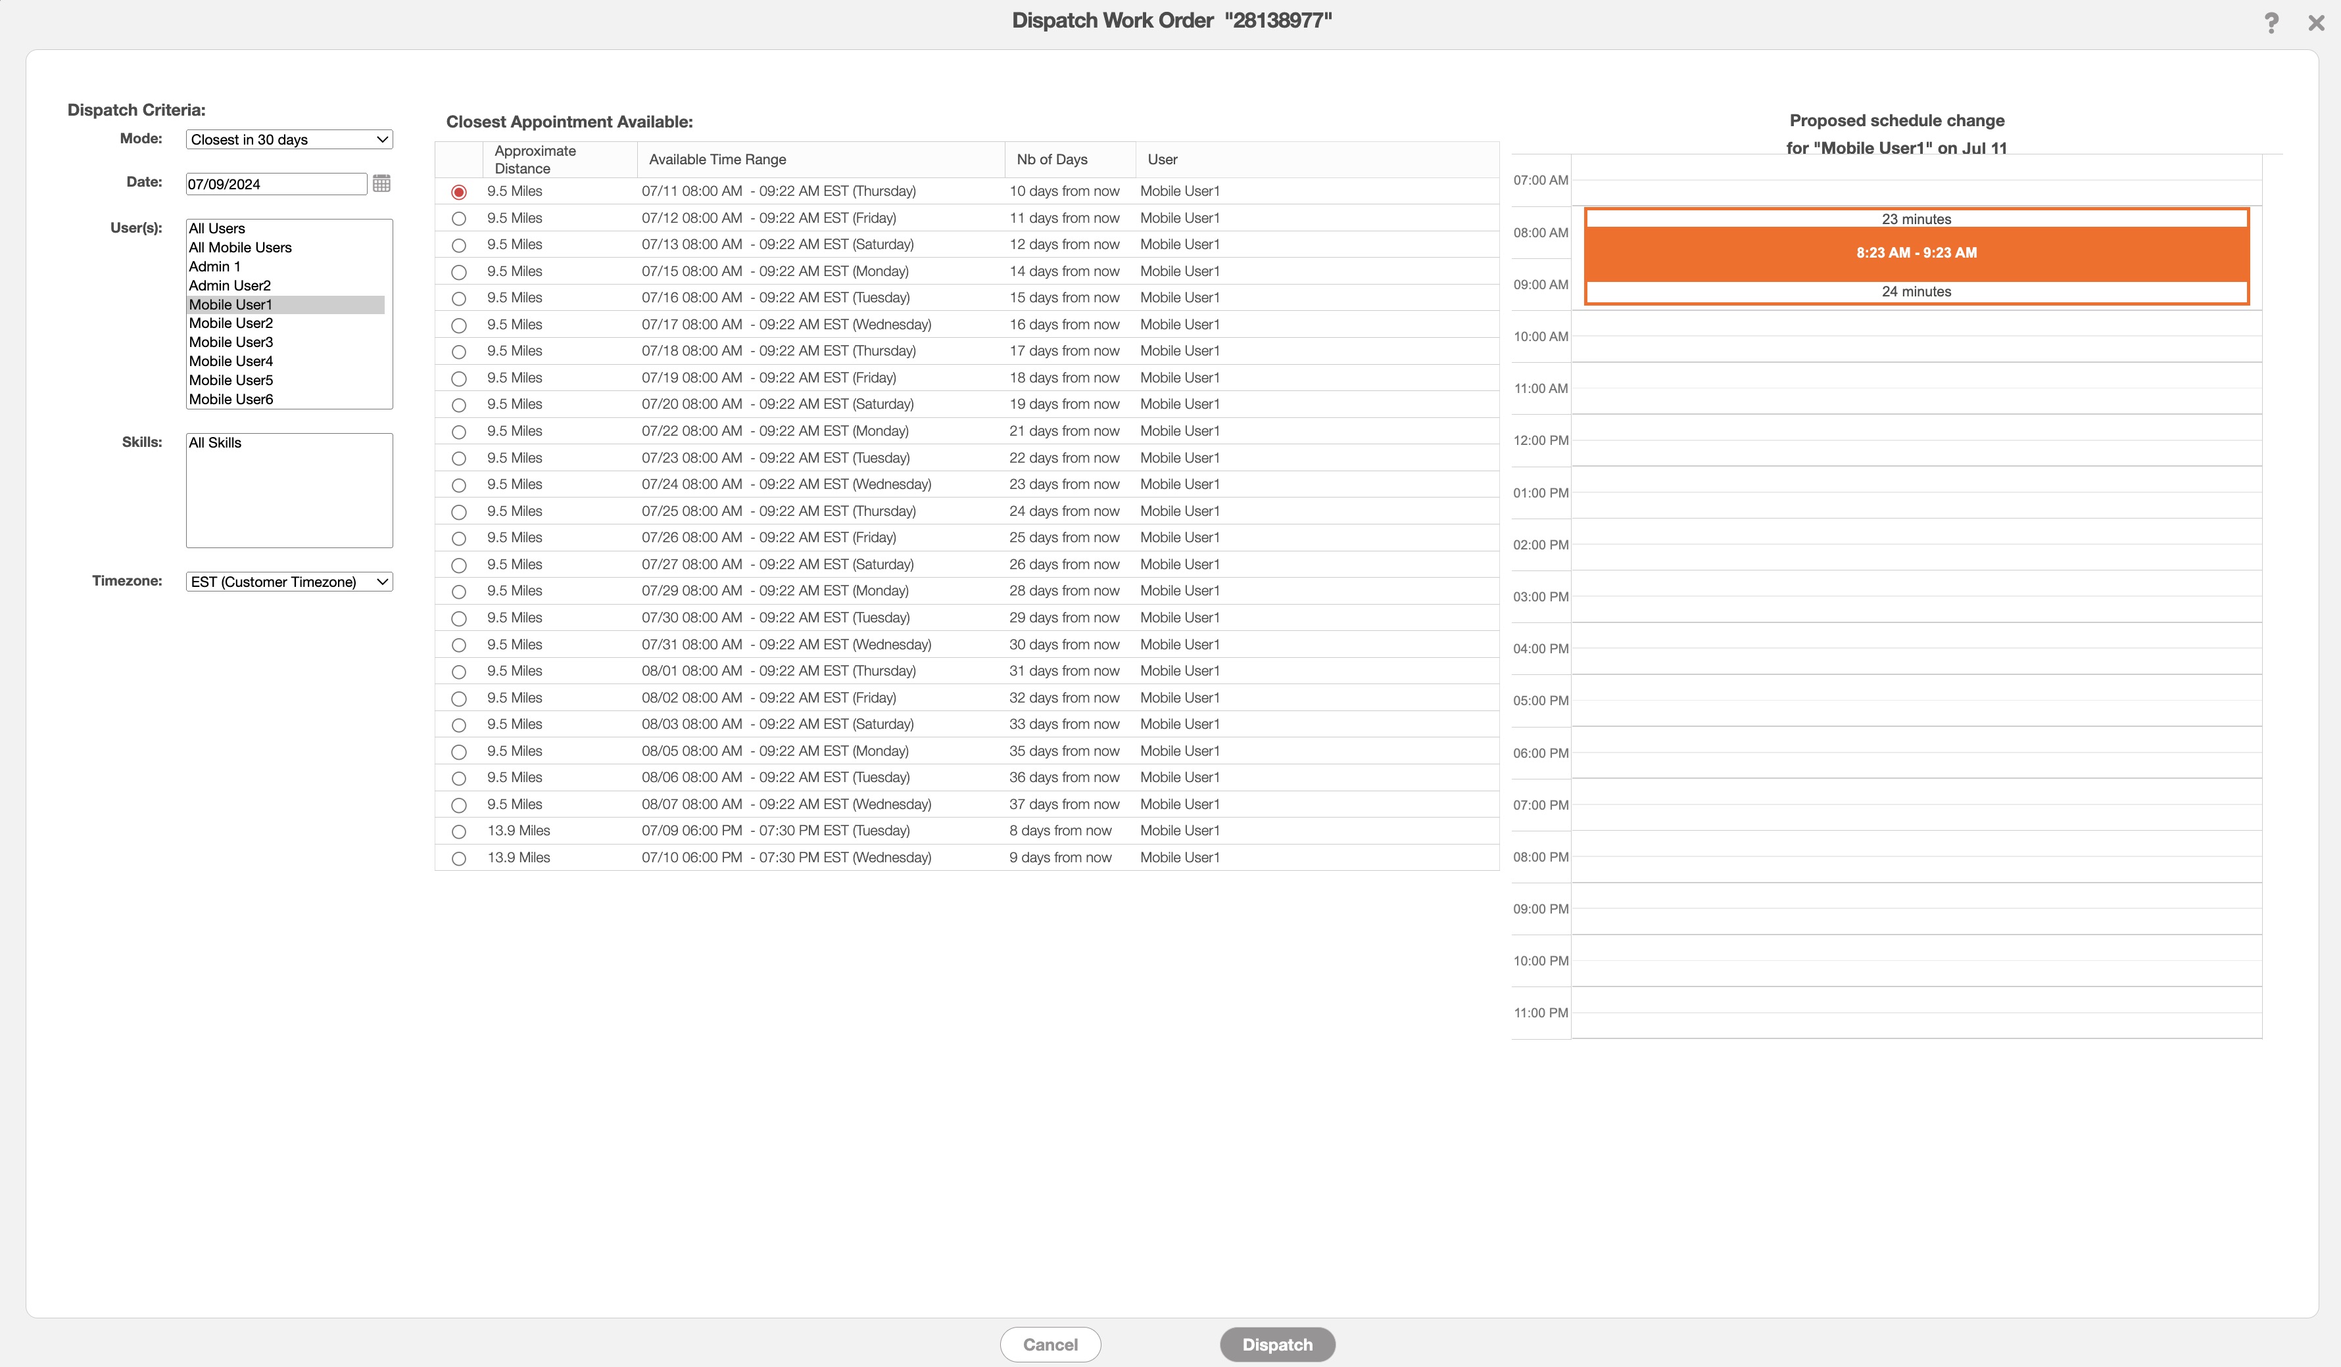The height and width of the screenshot is (1367, 2341).
Task: Open the Mode dropdown
Action: 289,139
